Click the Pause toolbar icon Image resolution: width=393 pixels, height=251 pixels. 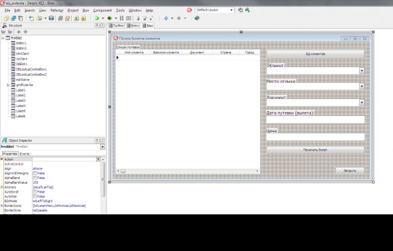[121, 18]
